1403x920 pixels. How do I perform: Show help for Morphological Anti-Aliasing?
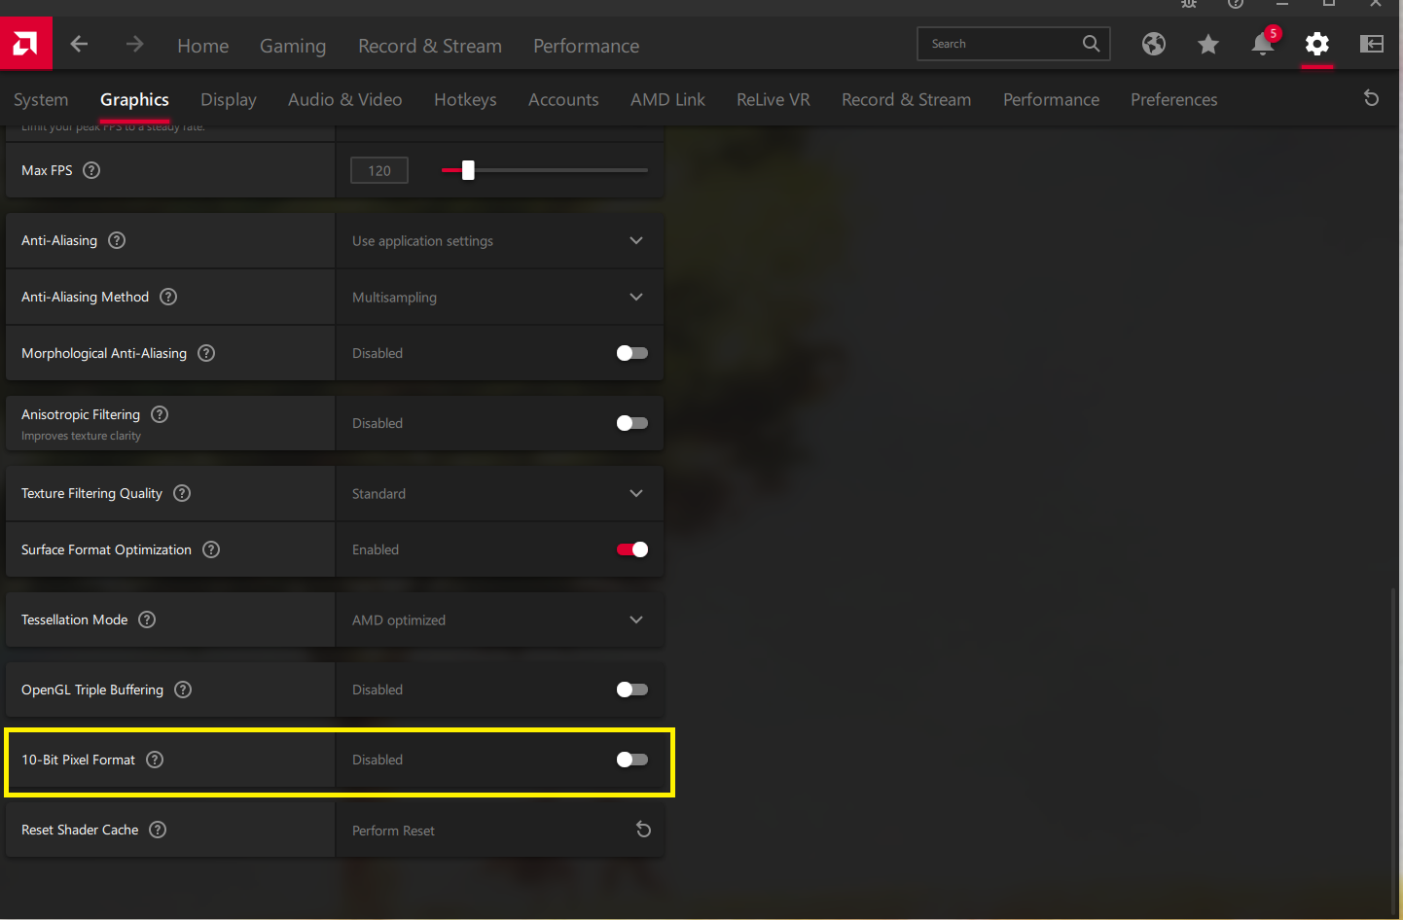point(206,353)
